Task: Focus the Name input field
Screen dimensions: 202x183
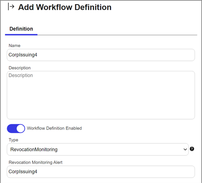Action: click(101, 55)
